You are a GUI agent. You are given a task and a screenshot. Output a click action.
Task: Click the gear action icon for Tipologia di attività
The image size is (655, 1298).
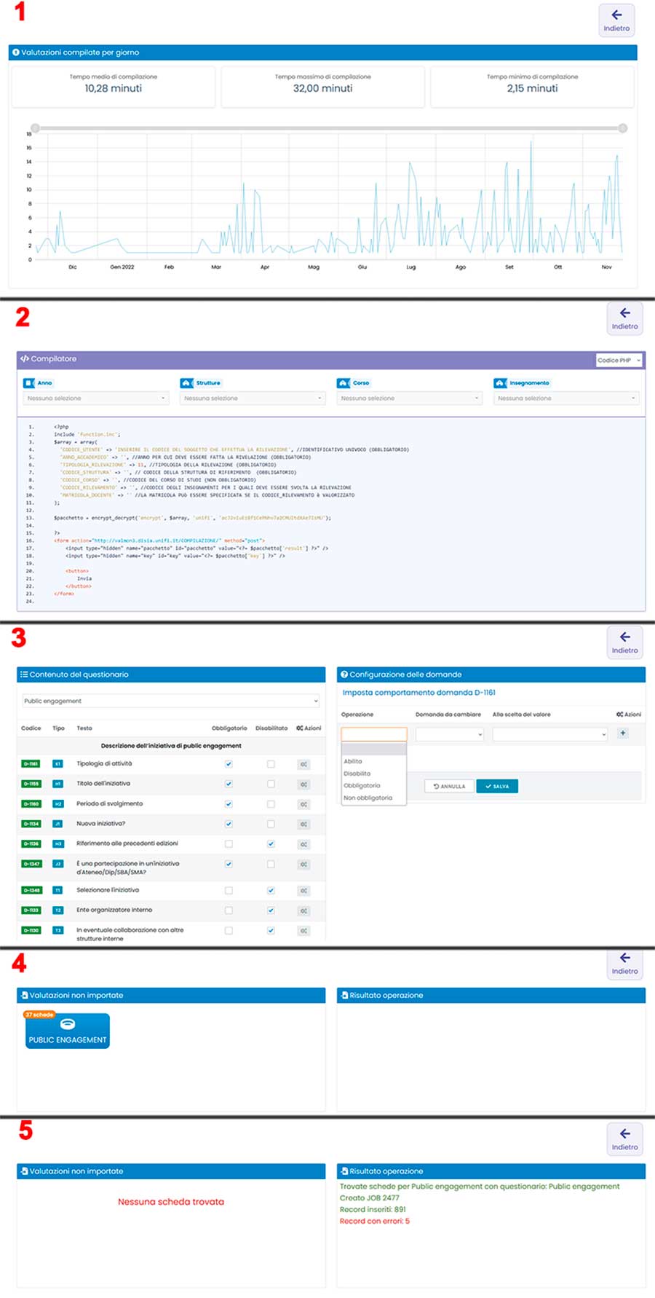tap(303, 764)
